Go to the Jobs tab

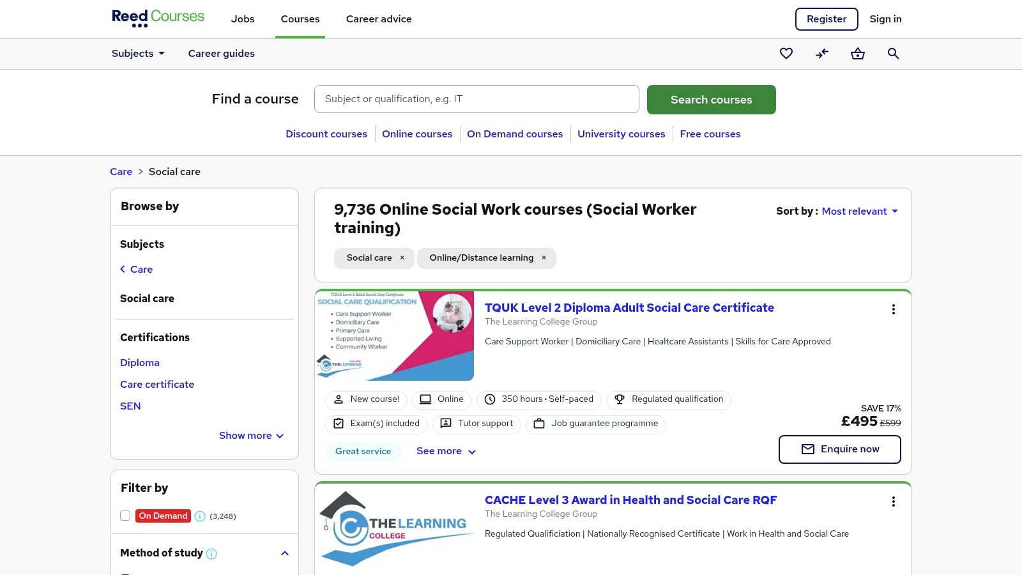(243, 19)
